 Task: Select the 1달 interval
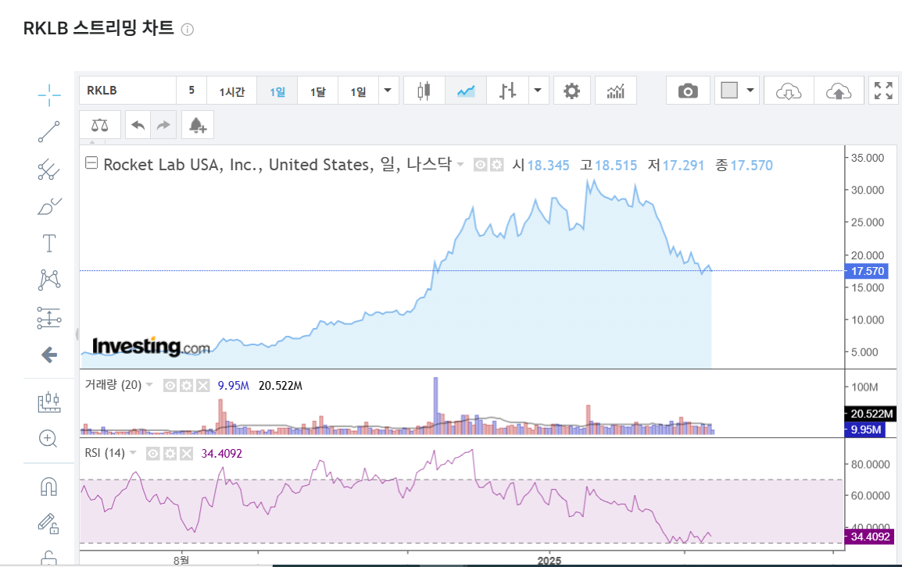coord(317,91)
